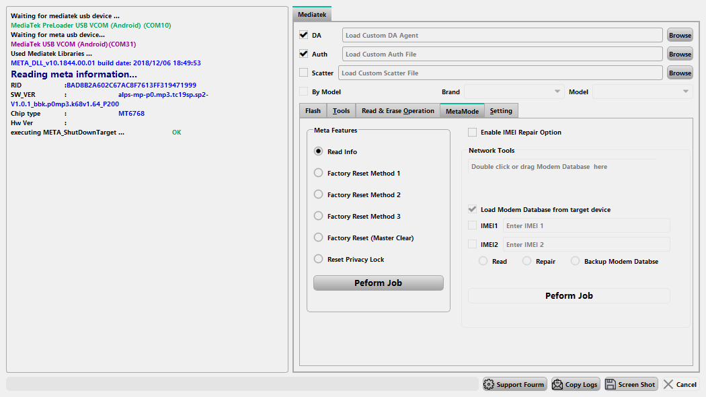Click the green OK status text
This screenshot has width=706, height=397.
pos(176,133)
